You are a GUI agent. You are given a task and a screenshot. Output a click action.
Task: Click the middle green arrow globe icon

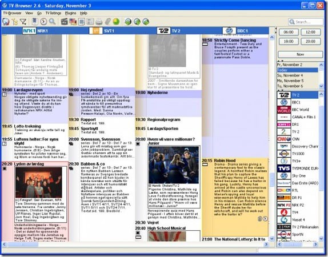pyautogui.click(x=137, y=22)
